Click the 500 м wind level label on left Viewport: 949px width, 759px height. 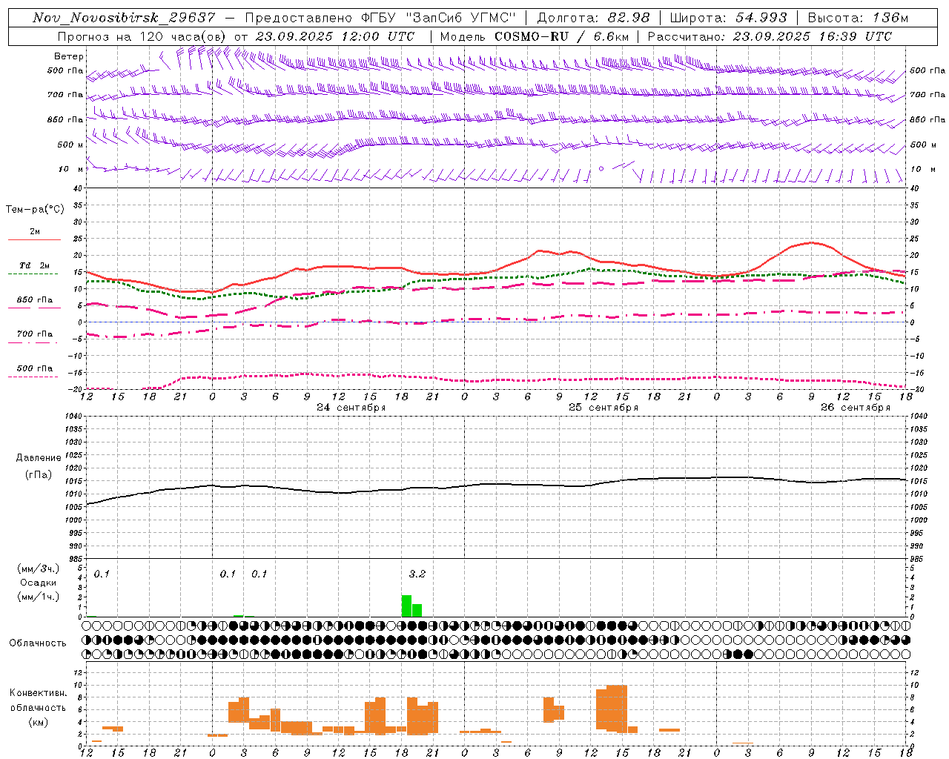(x=70, y=145)
